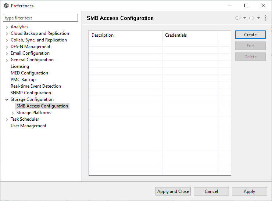The width and height of the screenshot is (272, 201).
Task: Expand Cloud Backup and Replication arrow
Action: (x=7, y=33)
